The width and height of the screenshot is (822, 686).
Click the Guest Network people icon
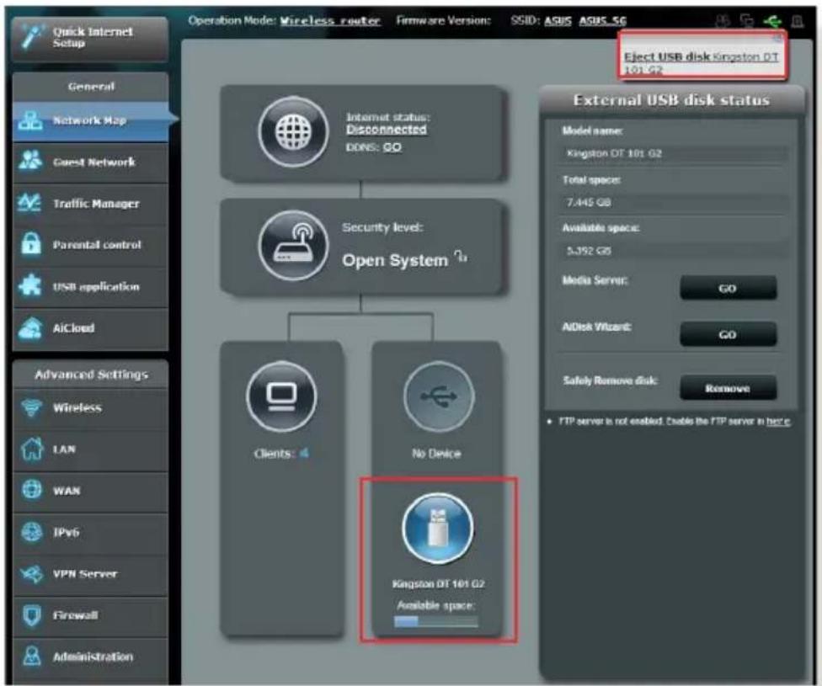coord(30,161)
